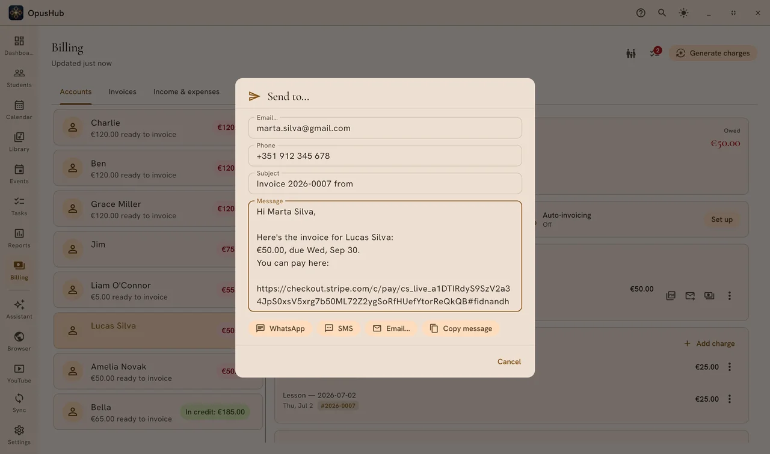Open the Income & expenses tab
The height and width of the screenshot is (454, 770).
point(186,92)
